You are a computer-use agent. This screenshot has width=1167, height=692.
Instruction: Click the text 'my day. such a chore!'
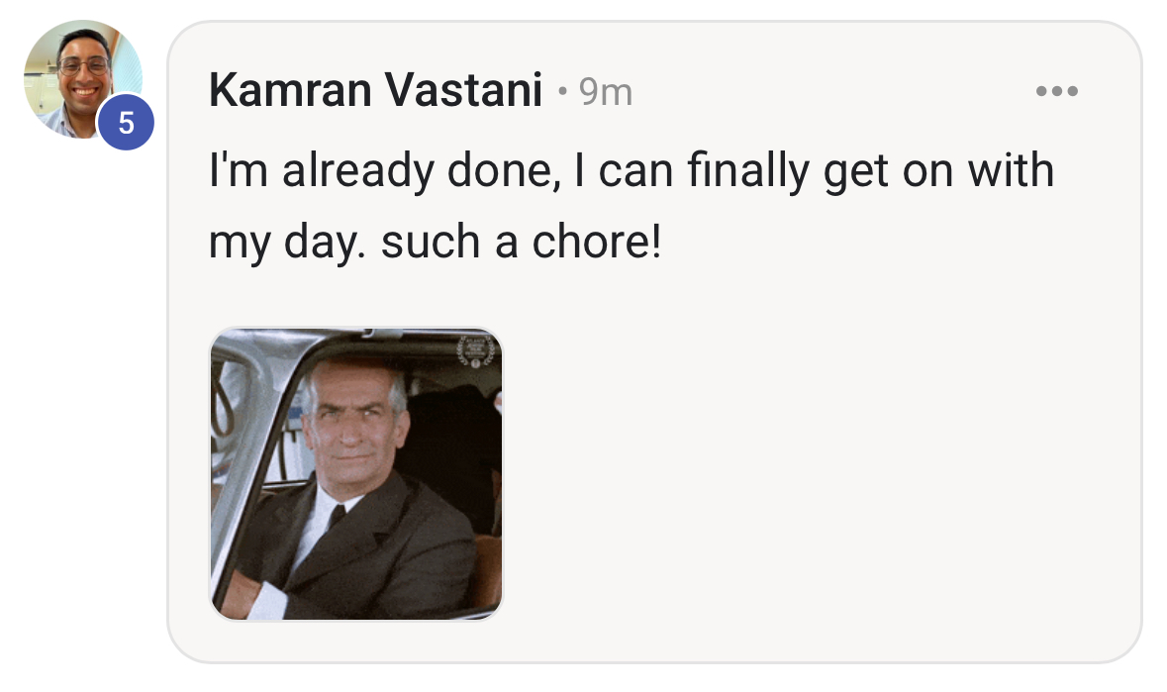pos(436,242)
